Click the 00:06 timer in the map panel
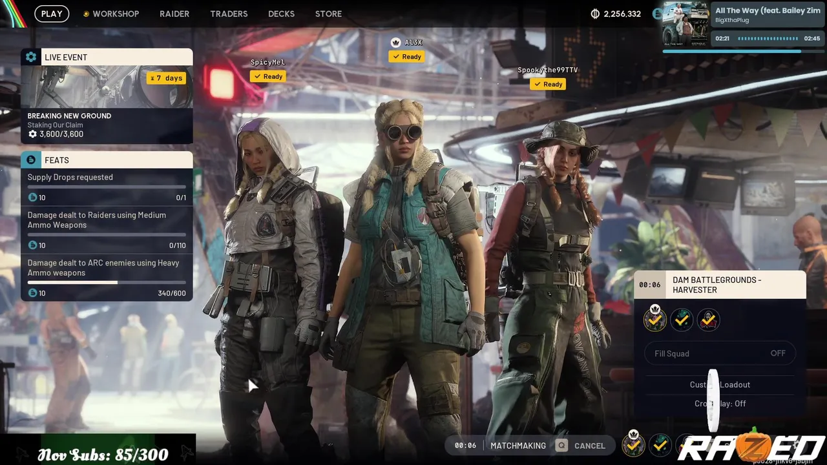The height and width of the screenshot is (465, 827). coord(650,285)
